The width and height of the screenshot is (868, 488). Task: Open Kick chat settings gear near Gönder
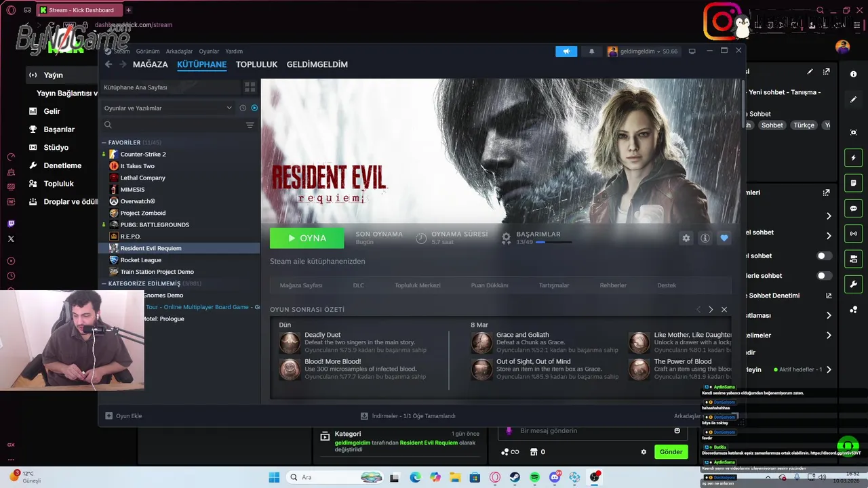(x=644, y=452)
